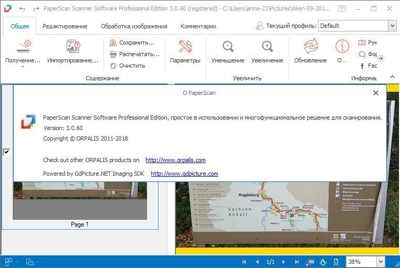Close the О PaperScan dialog
The width and height of the screenshot is (400, 268).
point(375,93)
